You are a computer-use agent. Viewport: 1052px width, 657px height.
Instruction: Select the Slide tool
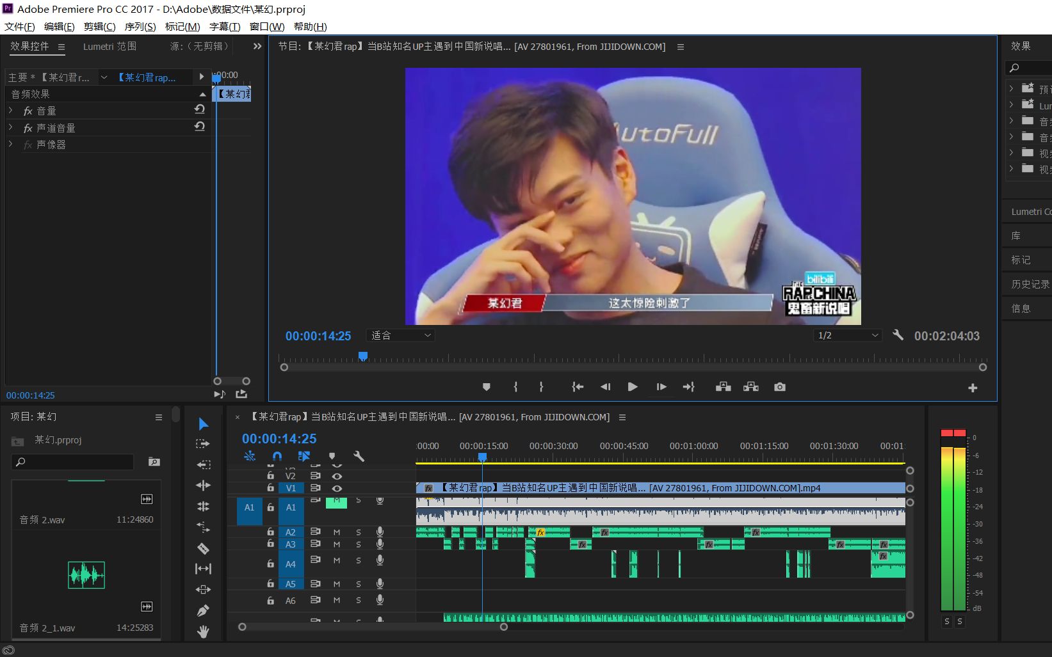pyautogui.click(x=203, y=590)
